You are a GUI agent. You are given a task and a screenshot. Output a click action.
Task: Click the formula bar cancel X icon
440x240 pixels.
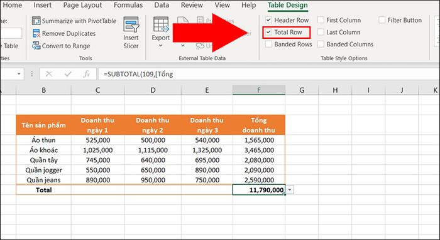[x=49, y=74]
